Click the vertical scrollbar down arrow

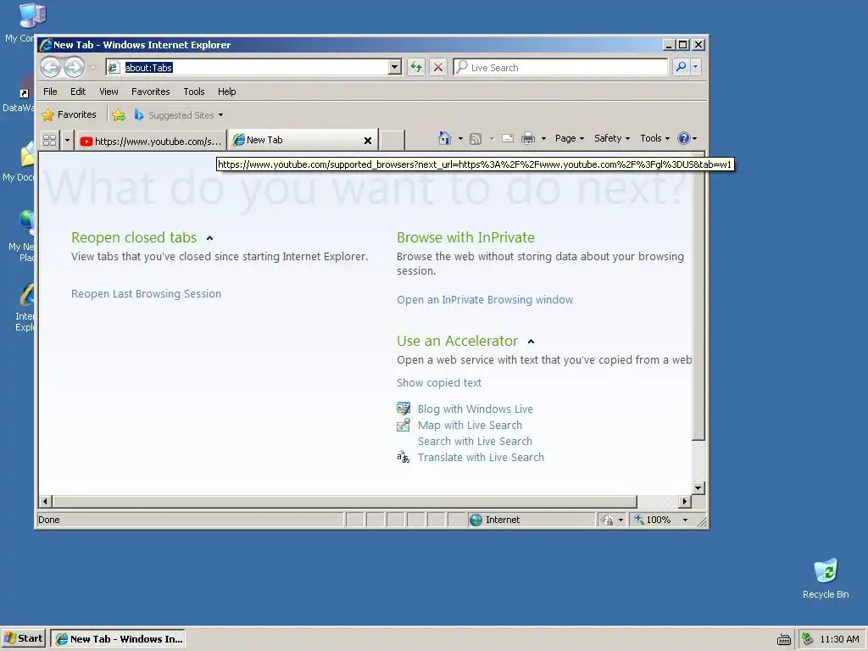pos(698,487)
